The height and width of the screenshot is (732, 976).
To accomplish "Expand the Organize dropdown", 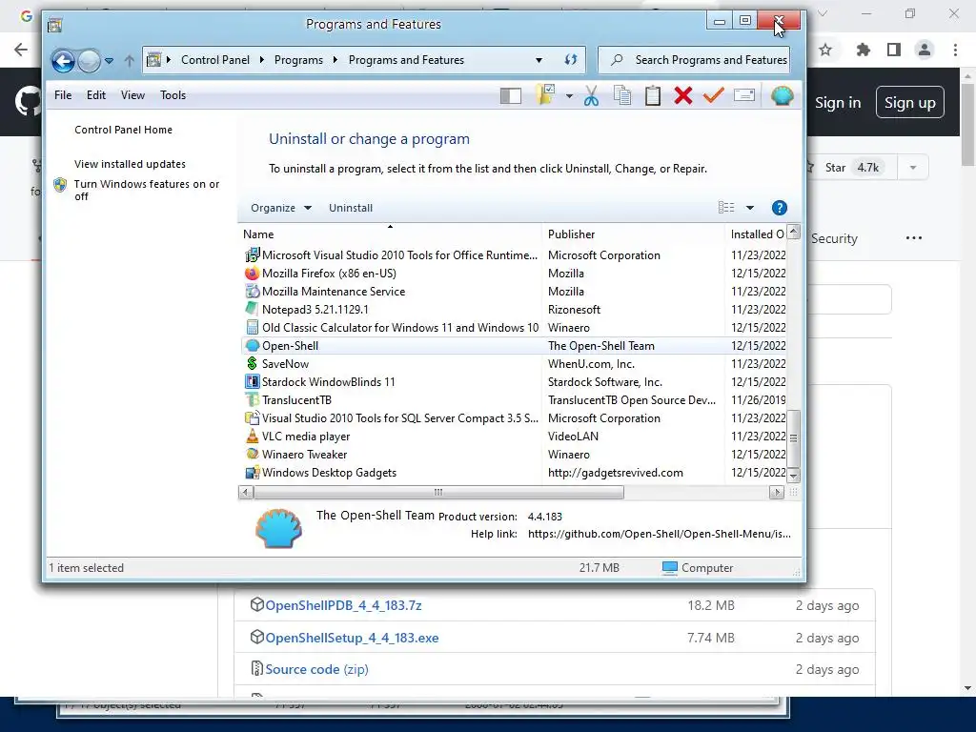I will coord(281,208).
